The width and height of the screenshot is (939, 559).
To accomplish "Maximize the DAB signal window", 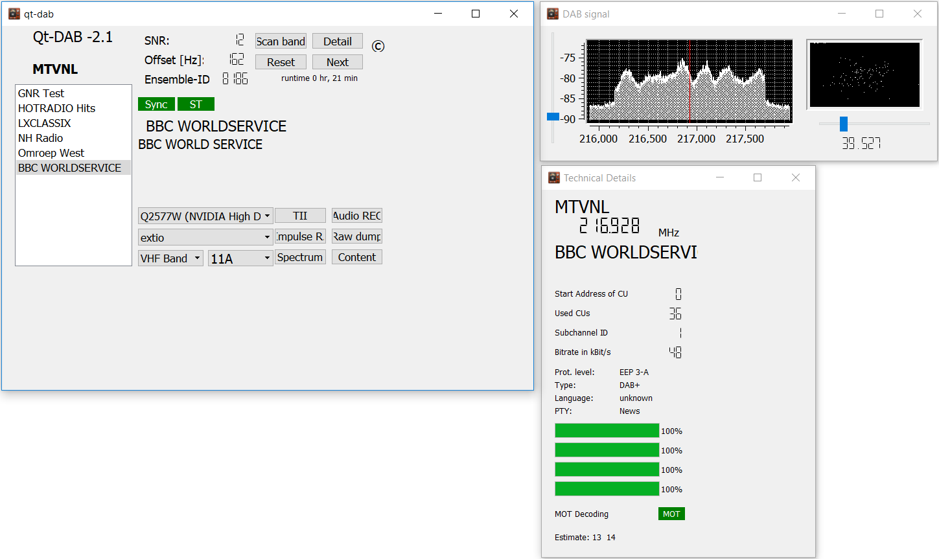I will (879, 14).
